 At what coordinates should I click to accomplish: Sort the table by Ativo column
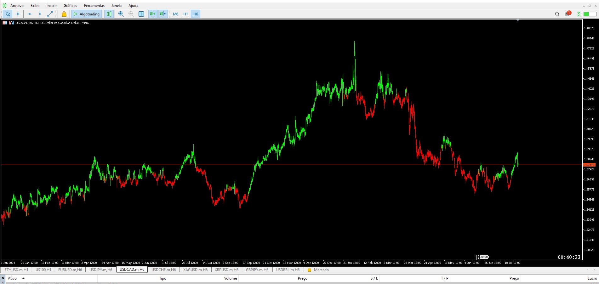point(51,278)
